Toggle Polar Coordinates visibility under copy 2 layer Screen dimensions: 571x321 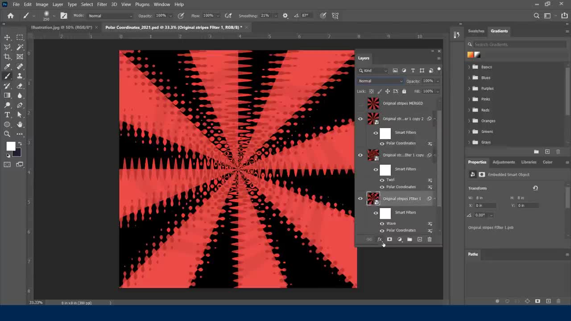tap(382, 143)
